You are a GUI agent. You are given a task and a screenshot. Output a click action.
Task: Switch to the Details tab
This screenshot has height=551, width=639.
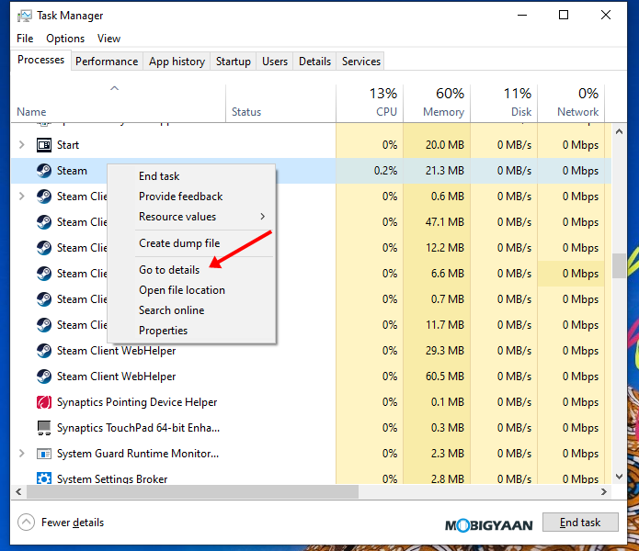314,62
